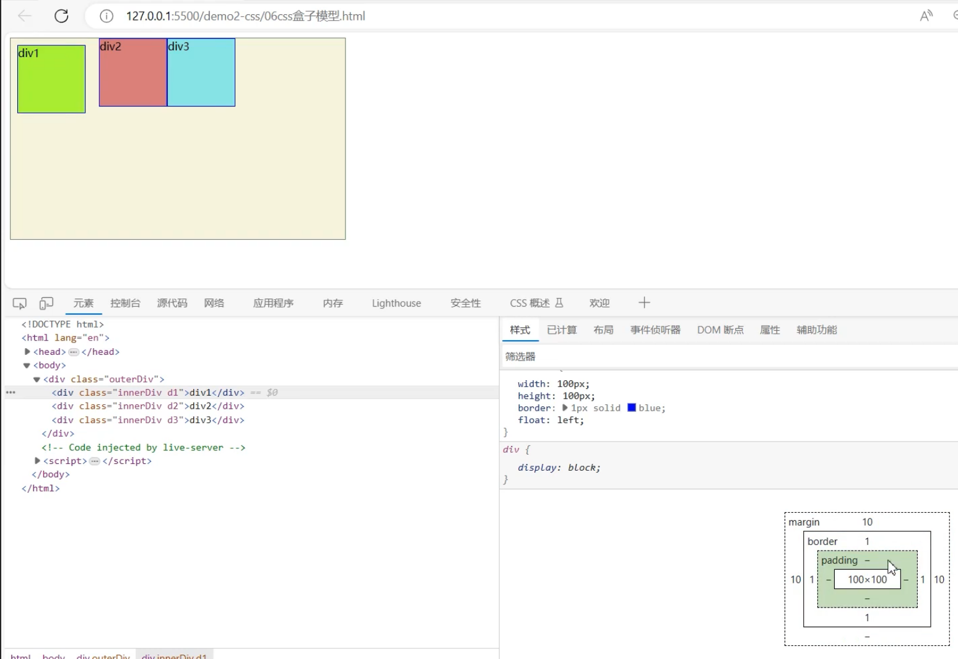Click the html breadcrumb
The image size is (958, 659).
point(20,656)
